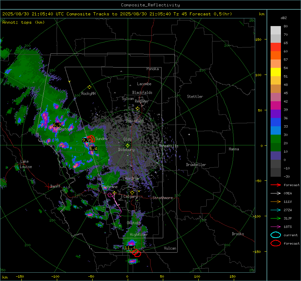This screenshot has width=301, height=281.
Task: Click the storm top label 5.4
Action: pos(93,148)
